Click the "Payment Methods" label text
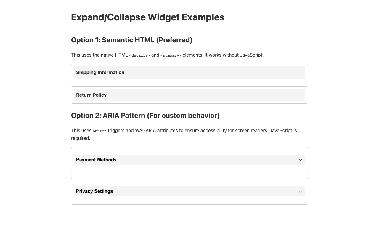Image resolution: width=379 pixels, height=237 pixels. pyautogui.click(x=96, y=160)
